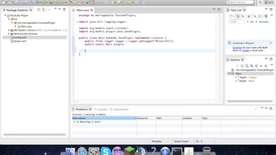Viewport: 276px width, 155px height.
Task: Run the program with the green Run button
Action: point(44,2)
